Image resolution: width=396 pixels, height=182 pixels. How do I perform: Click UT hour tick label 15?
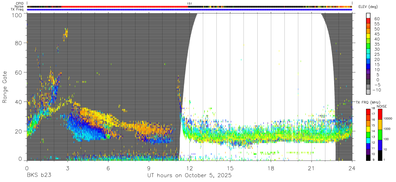[230, 168]
